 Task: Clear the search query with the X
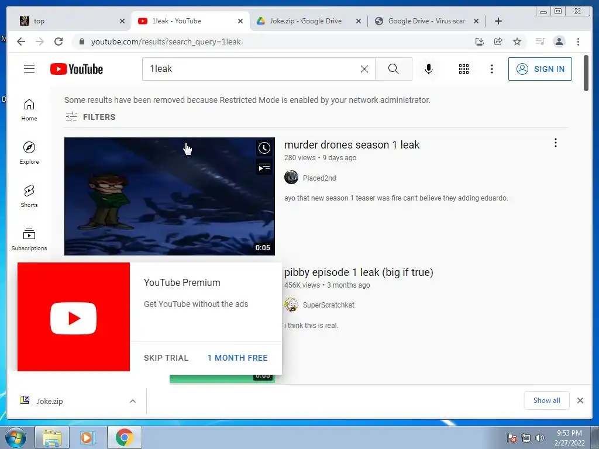tap(364, 69)
